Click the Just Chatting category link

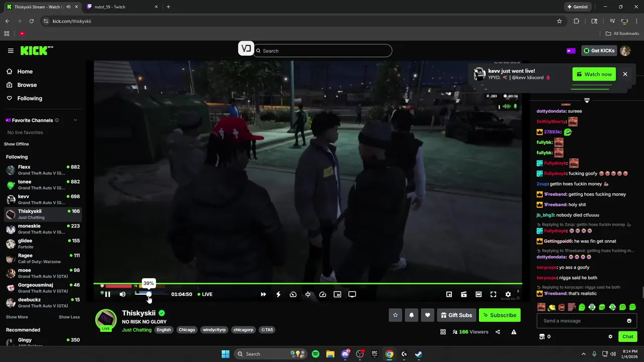click(136, 330)
